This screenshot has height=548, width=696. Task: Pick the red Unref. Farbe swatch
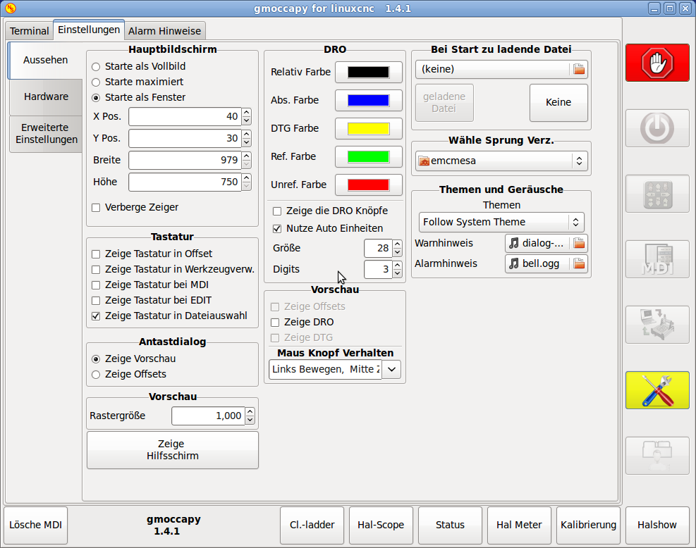coord(368,185)
